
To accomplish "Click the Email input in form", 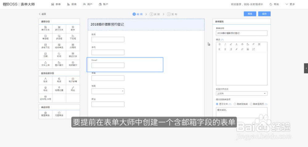I will [x=108, y=65].
